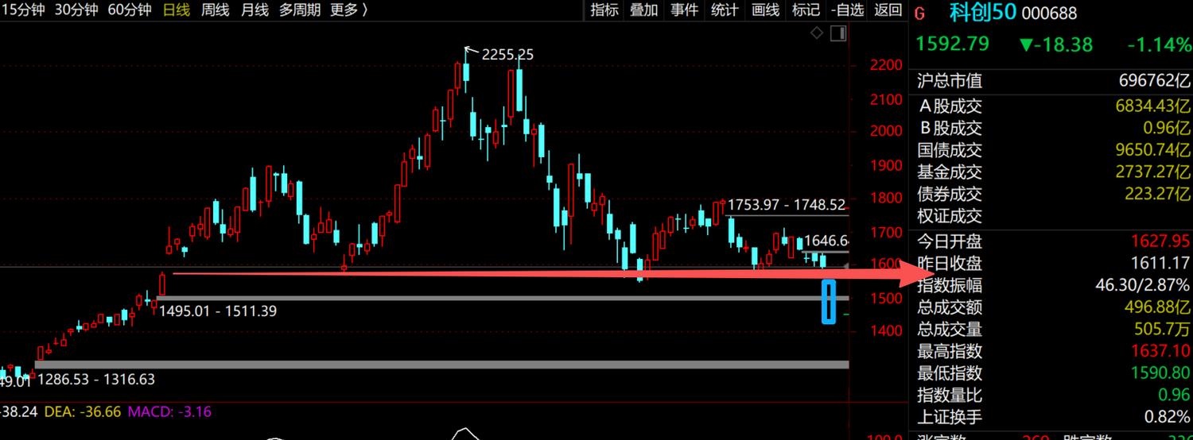Click the 总成交量 value 505.7万
Viewport: 1193px width, 440px height.
click(x=1162, y=330)
